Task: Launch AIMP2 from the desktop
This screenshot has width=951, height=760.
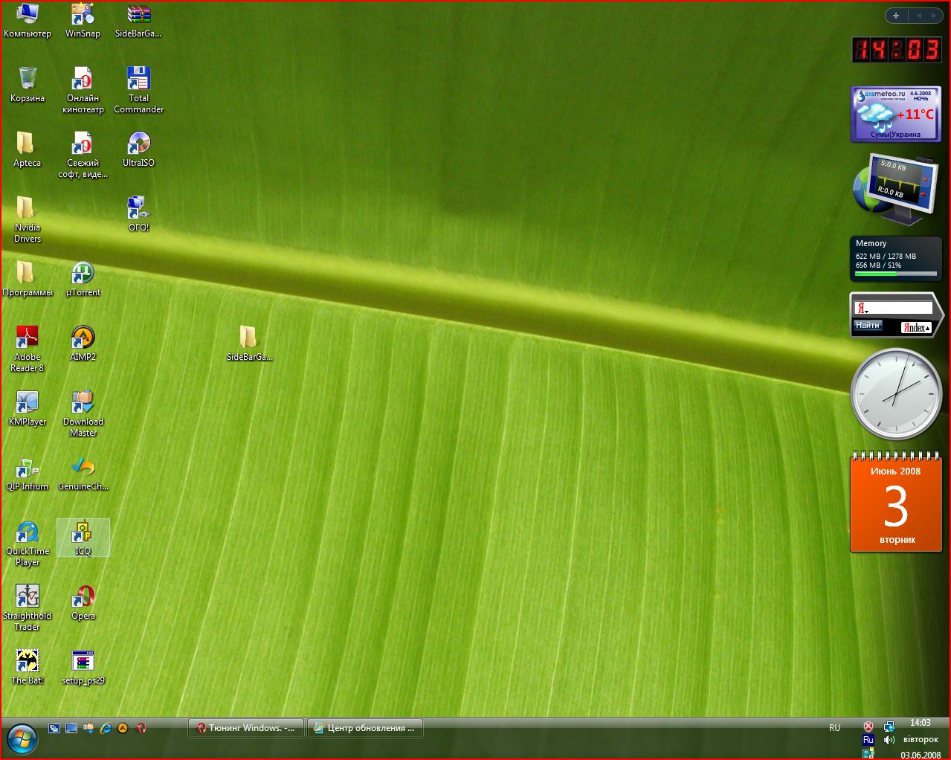Action: pos(83,338)
